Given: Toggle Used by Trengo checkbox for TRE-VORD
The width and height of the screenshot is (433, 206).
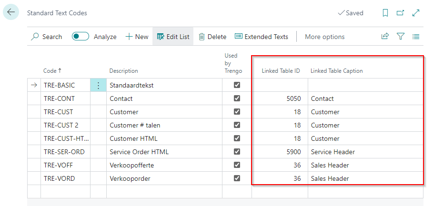Looking at the screenshot, I should point(237,178).
